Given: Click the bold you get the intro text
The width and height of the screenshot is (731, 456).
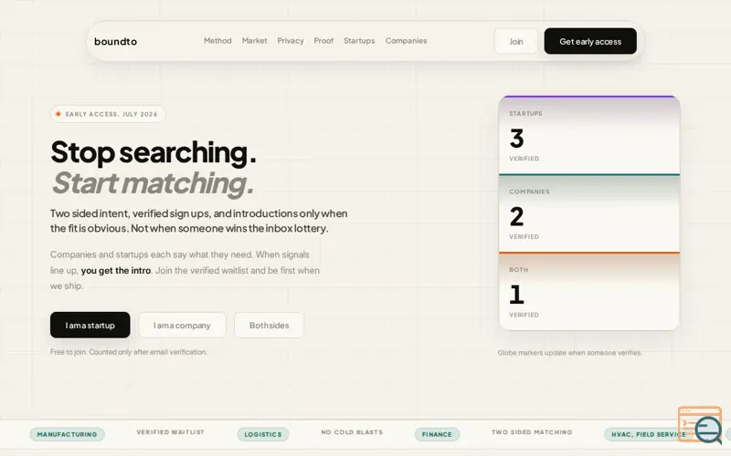Looking at the screenshot, I should [x=116, y=270].
